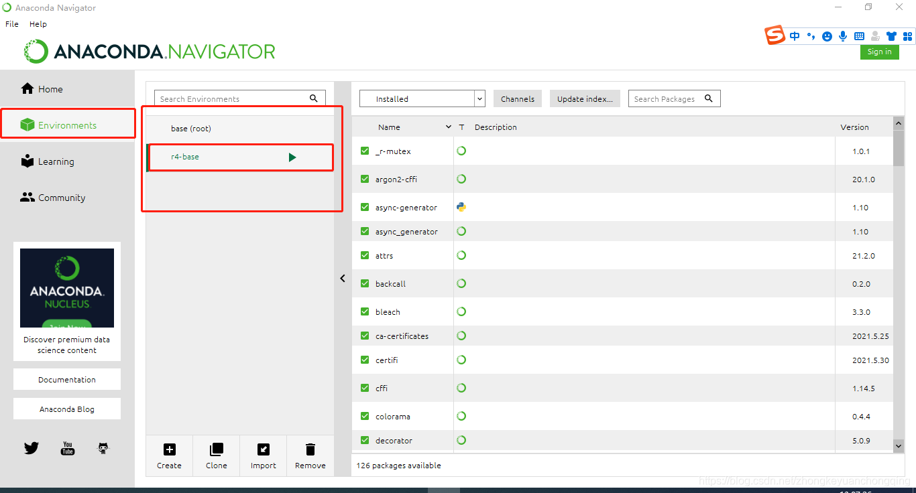The width and height of the screenshot is (916, 493).
Task: Click the YouTube icon at the bottom
Action: pos(67,447)
